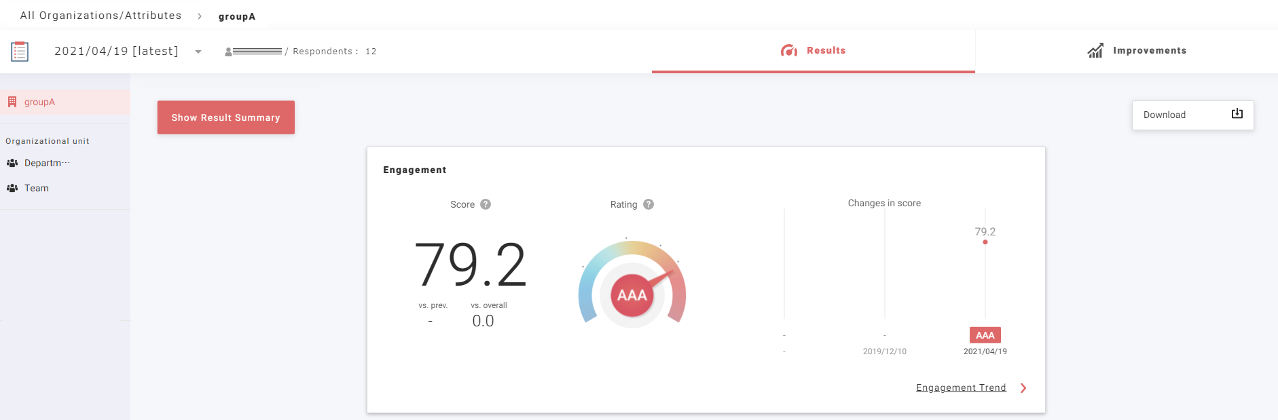Select the 2021/04/19 [latest] date selector
Viewport: 1278px width, 420px height.
116,52
